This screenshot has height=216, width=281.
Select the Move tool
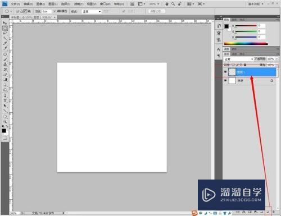[5, 23]
